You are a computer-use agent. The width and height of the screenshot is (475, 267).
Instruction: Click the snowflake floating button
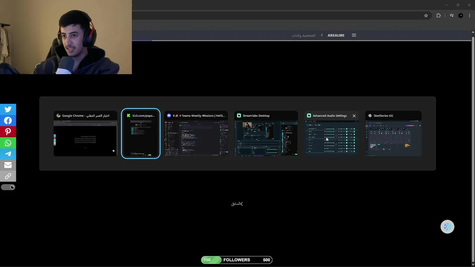point(447,227)
